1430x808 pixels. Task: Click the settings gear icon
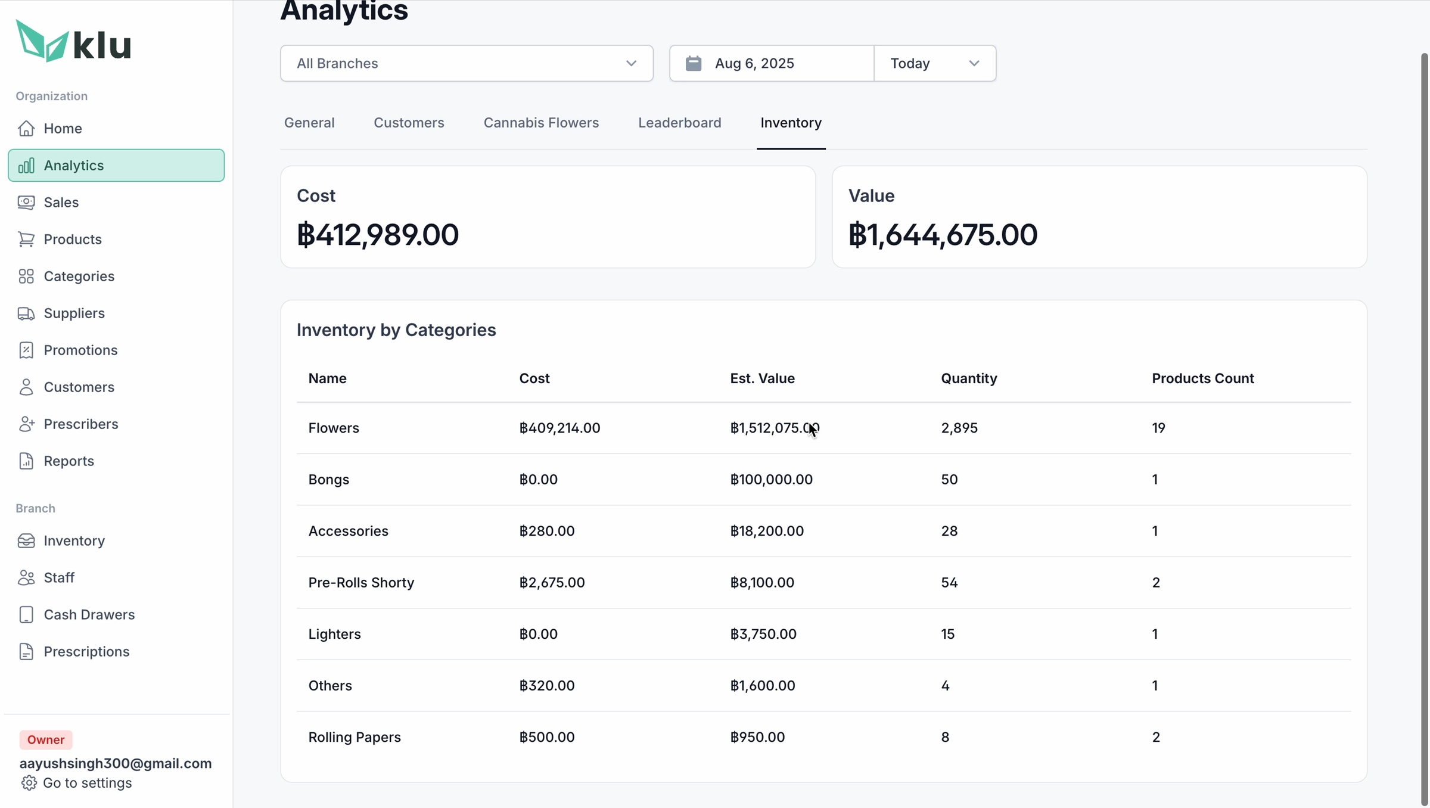(x=29, y=782)
